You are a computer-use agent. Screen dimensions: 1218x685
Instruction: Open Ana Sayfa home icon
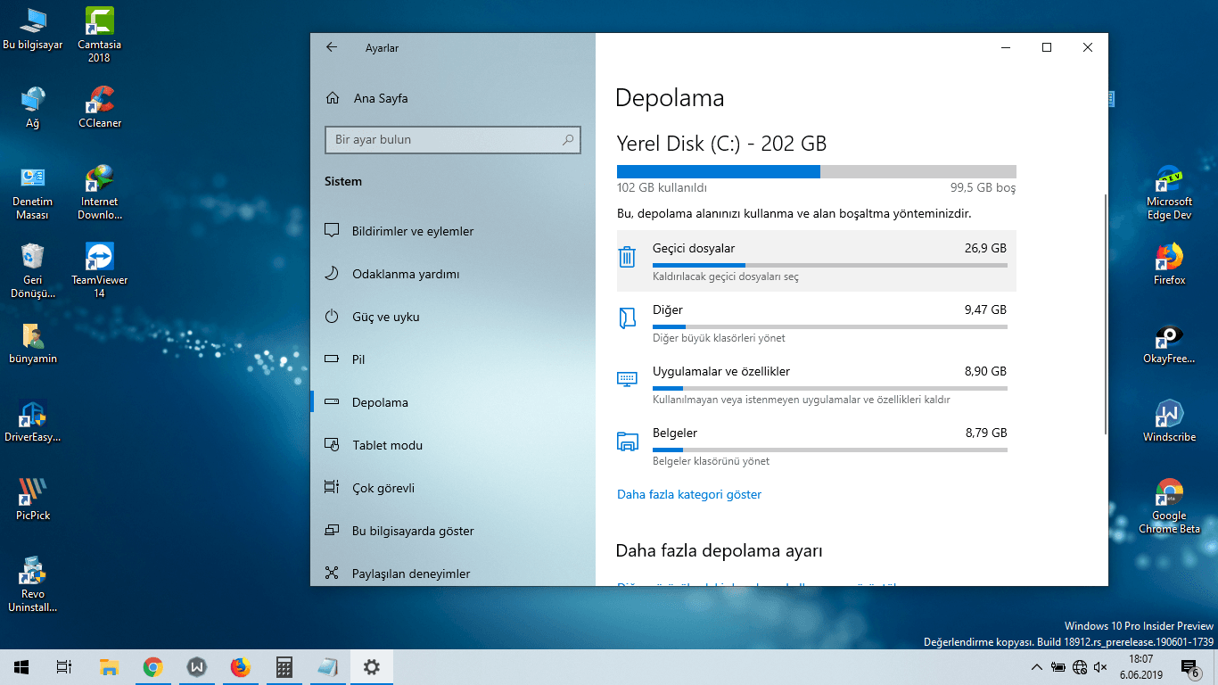tap(333, 98)
